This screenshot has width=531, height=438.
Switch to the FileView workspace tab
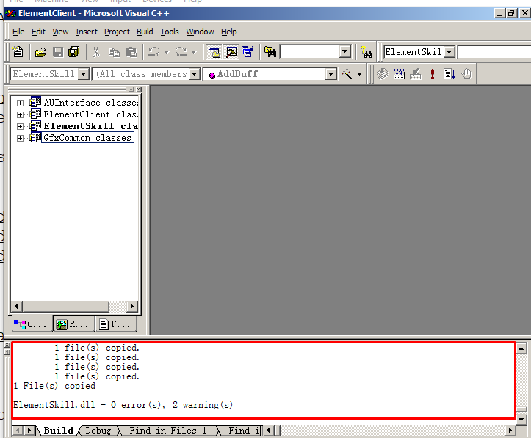click(116, 324)
